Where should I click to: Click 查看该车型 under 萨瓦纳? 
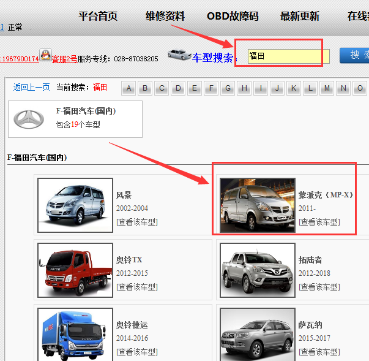[319, 352]
